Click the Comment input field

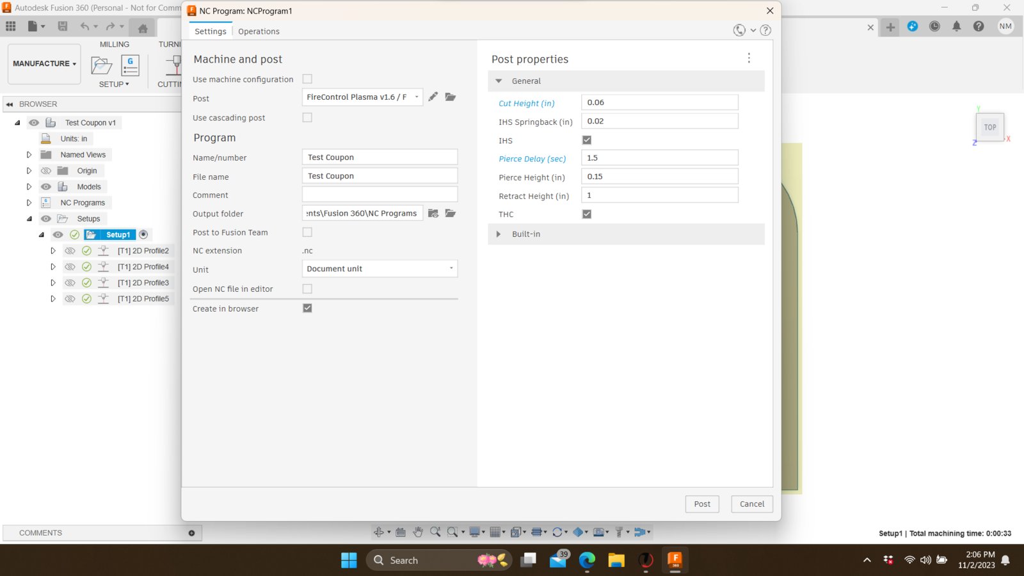point(380,195)
